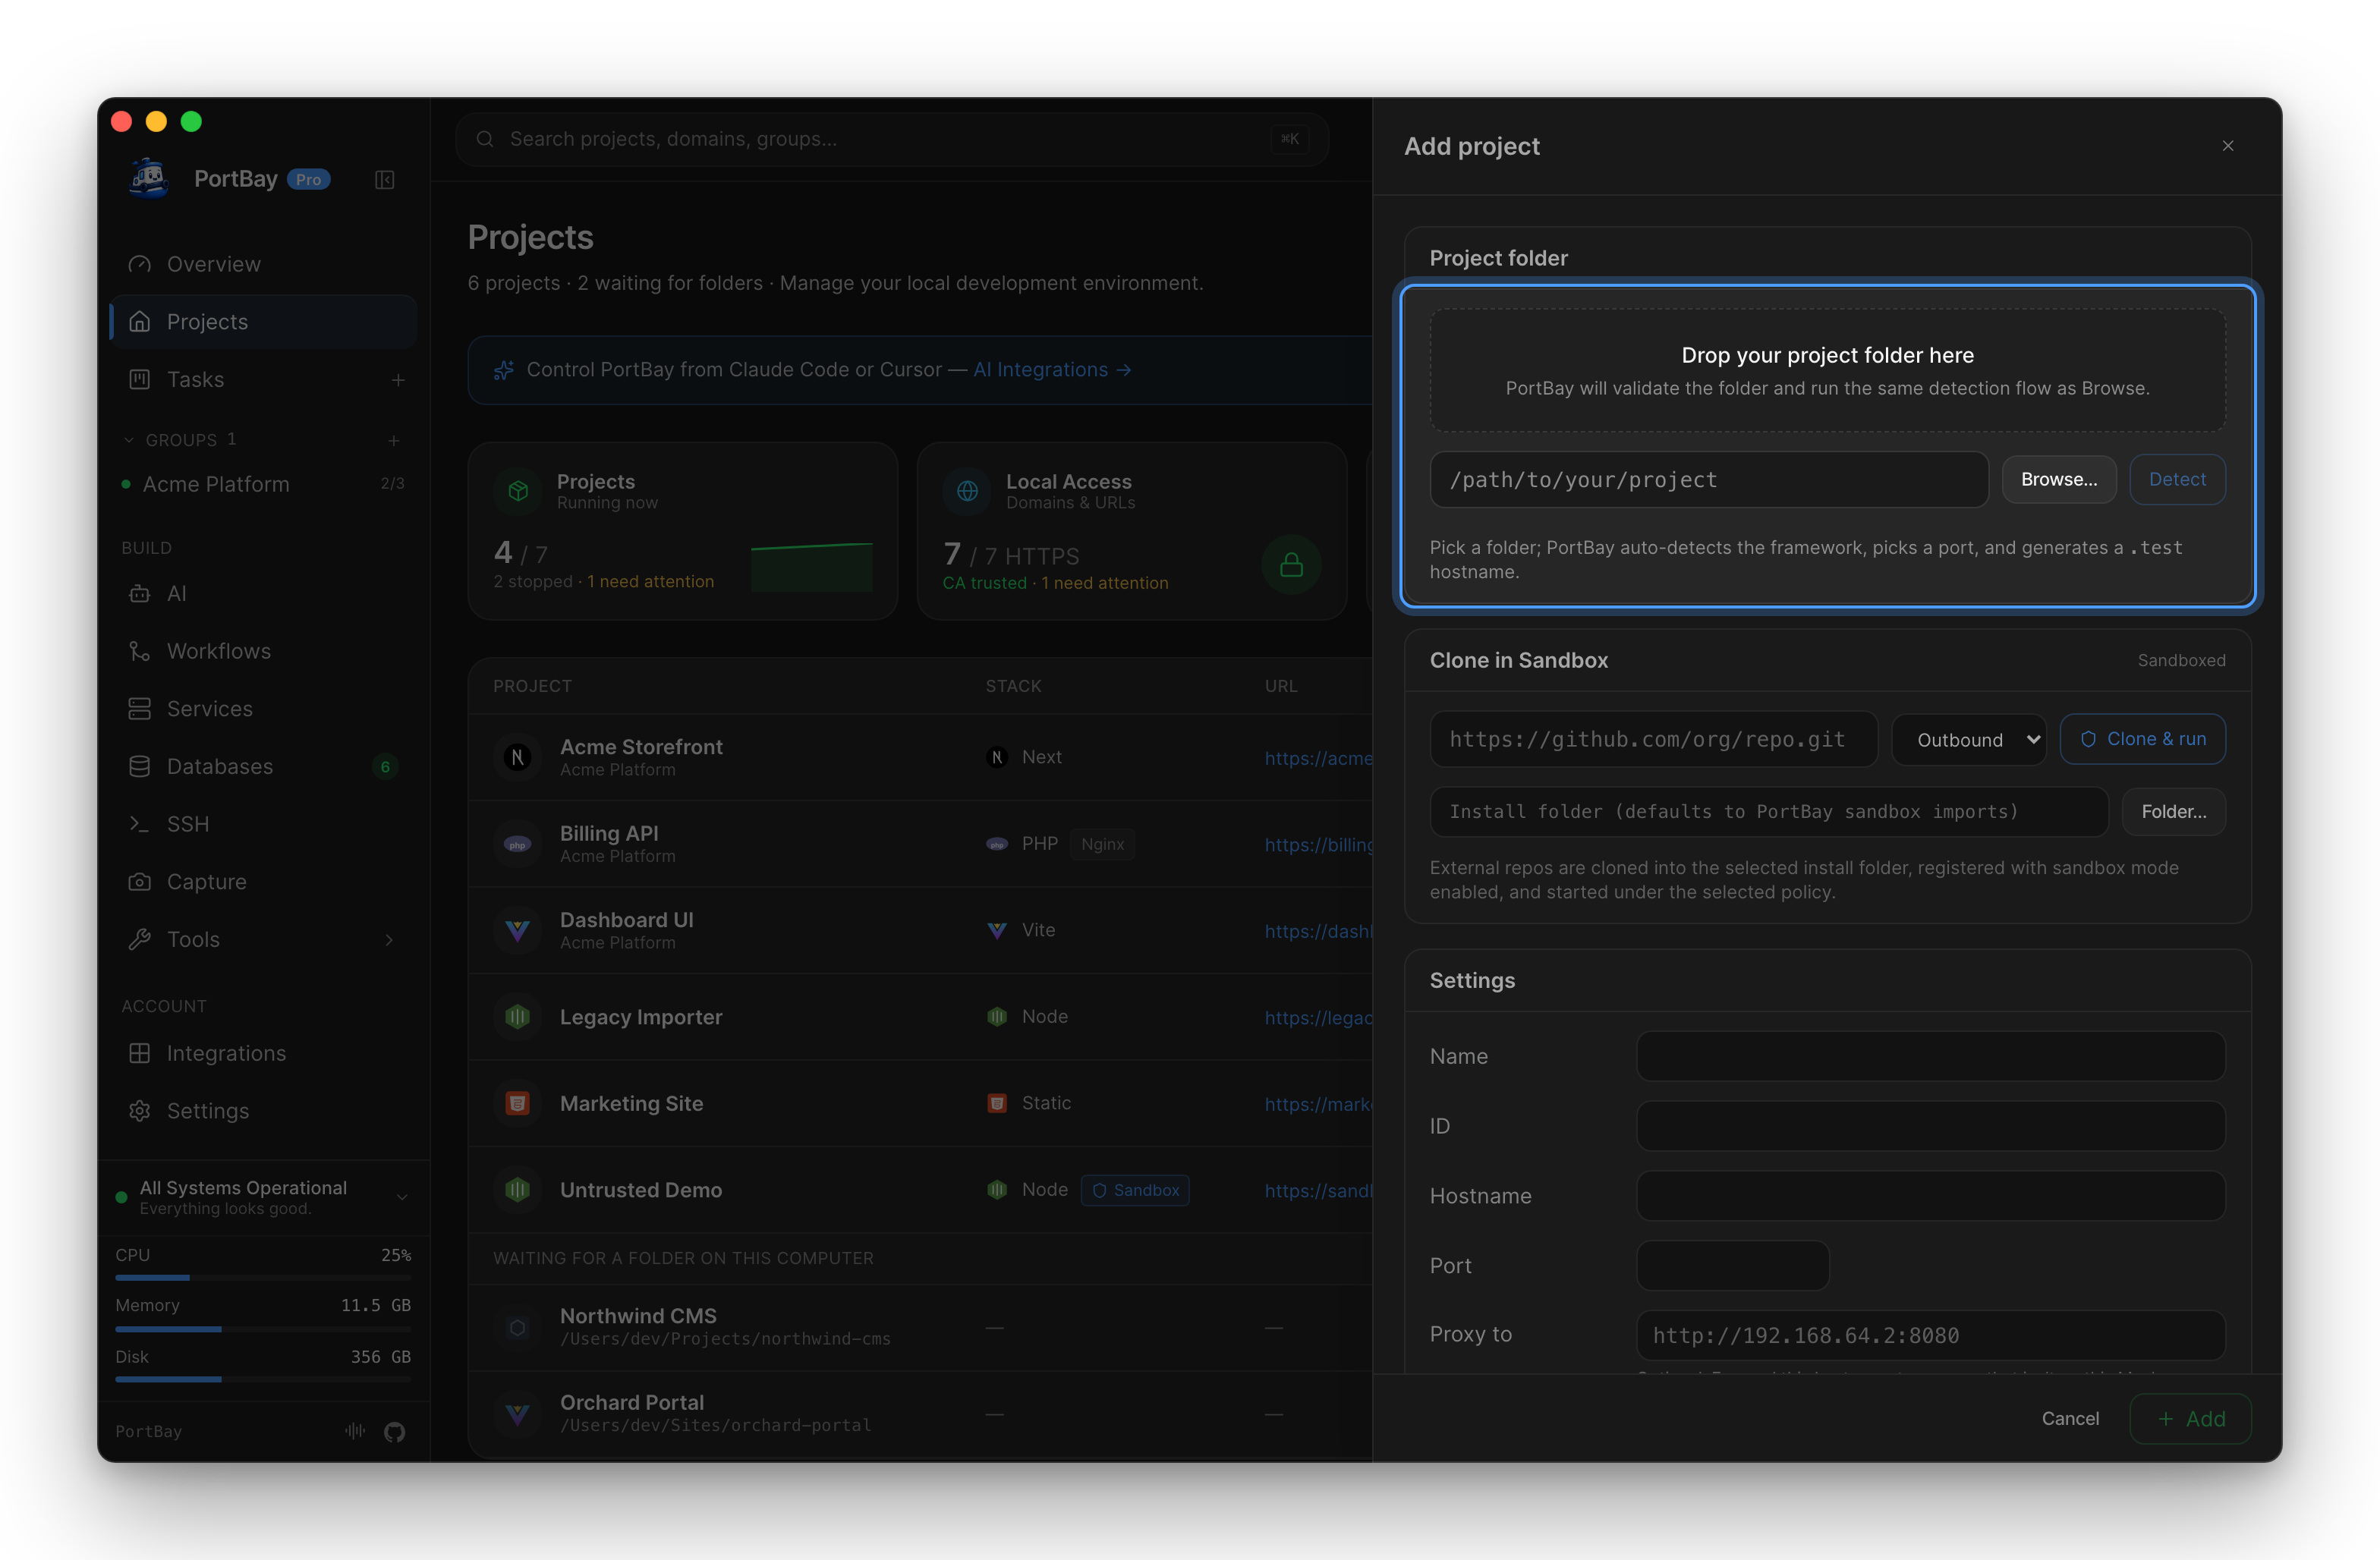Viewport: 2380px width, 1560px height.
Task: Click the project path input field
Action: pos(1709,480)
